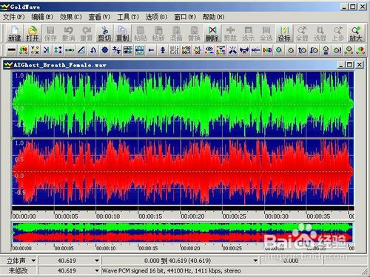
Task: Minimize the AIGhost_Breath_Female.wav document window
Action: click(341, 65)
